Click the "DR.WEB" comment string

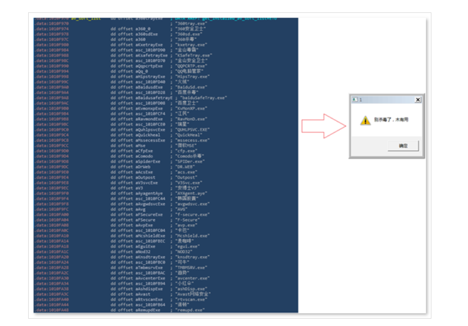[184, 167]
